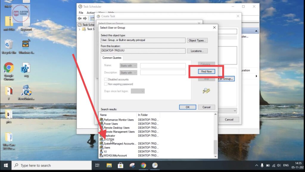Switch to the Common Queries tab

(x=112, y=58)
